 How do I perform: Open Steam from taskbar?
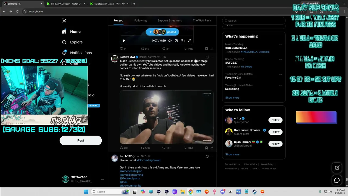click(x=254, y=192)
